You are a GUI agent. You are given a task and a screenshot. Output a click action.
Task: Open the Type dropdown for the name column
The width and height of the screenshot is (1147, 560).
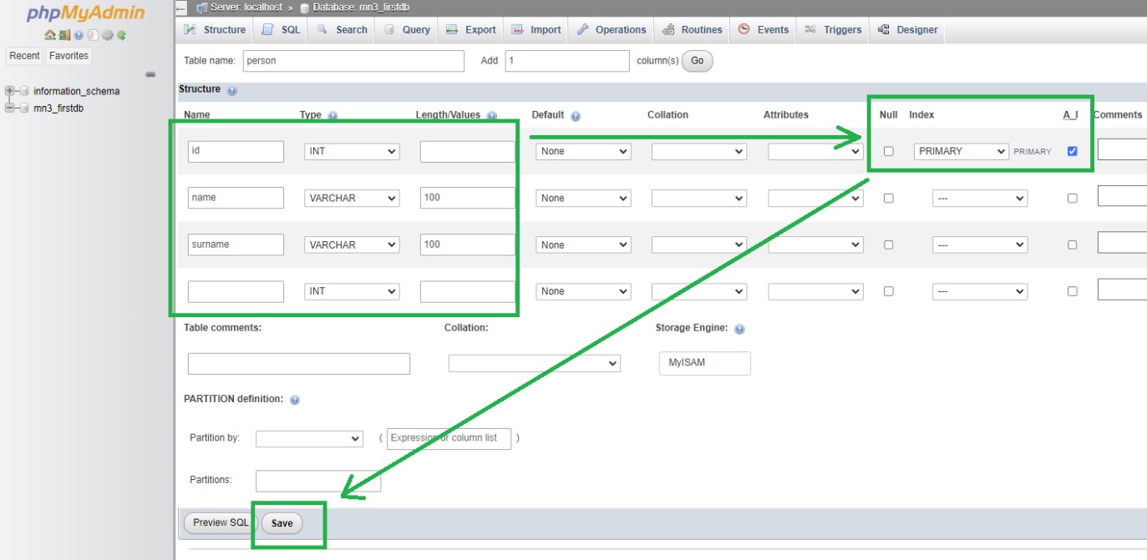click(x=351, y=198)
